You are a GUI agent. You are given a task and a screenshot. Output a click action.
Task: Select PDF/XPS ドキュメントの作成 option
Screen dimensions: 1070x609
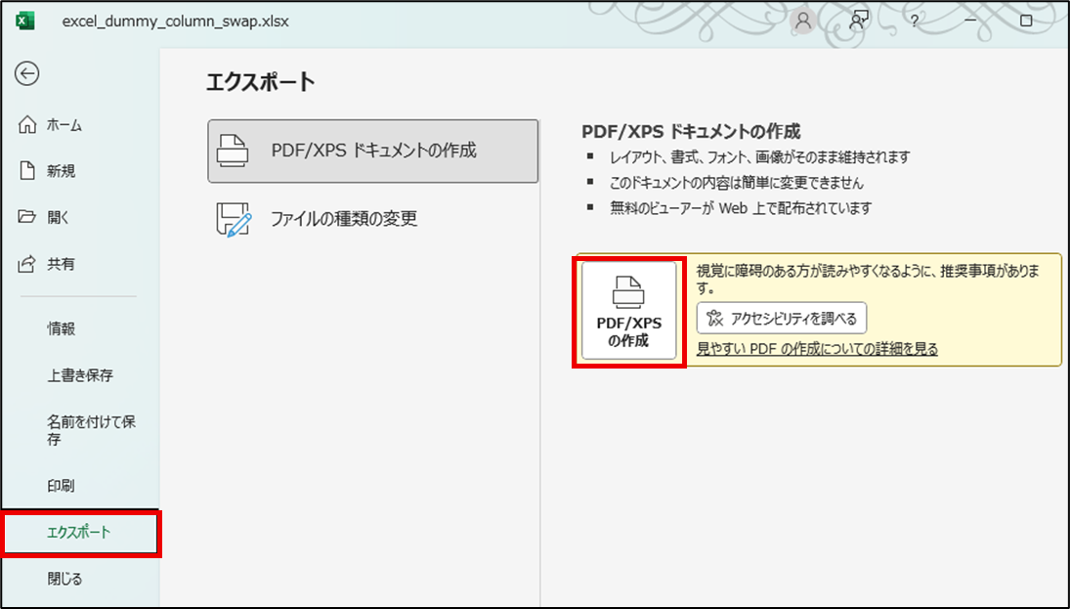point(372,152)
